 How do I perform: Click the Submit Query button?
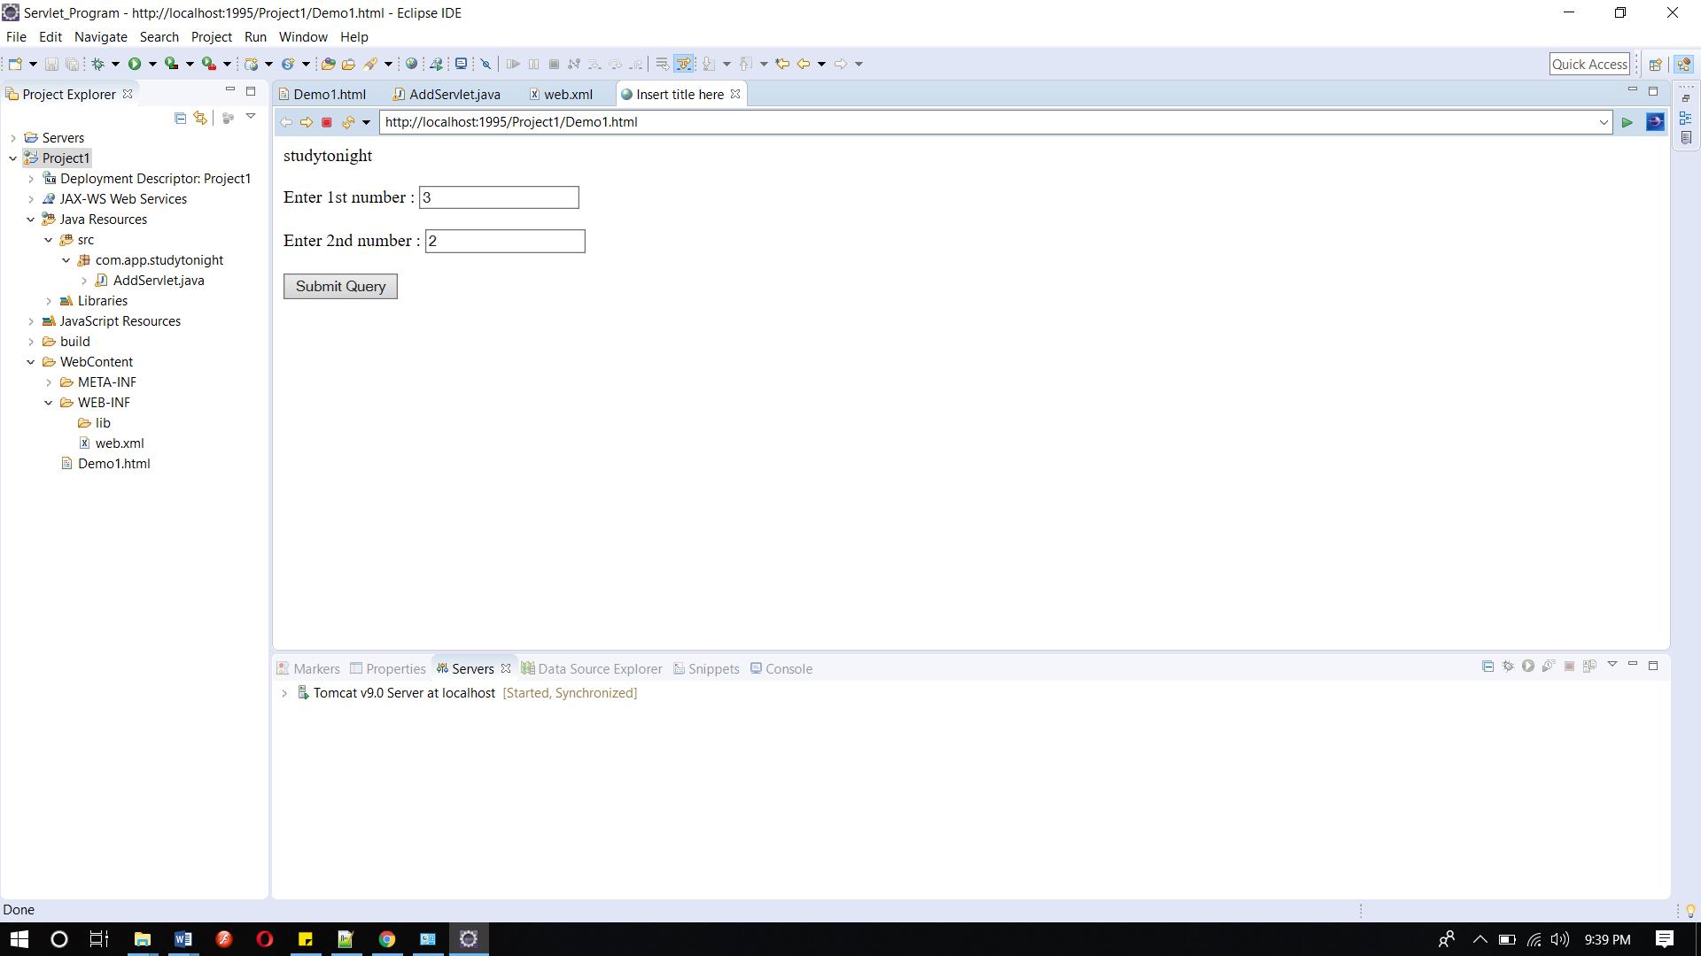click(340, 287)
